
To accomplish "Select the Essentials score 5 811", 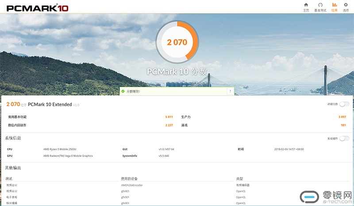I will pos(169,117).
